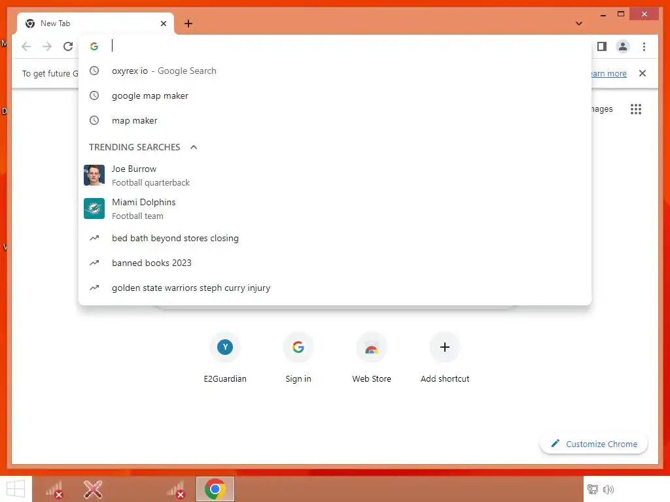The image size is (670, 502).
Task: Open the Web Store shortcut
Action: [372, 358]
